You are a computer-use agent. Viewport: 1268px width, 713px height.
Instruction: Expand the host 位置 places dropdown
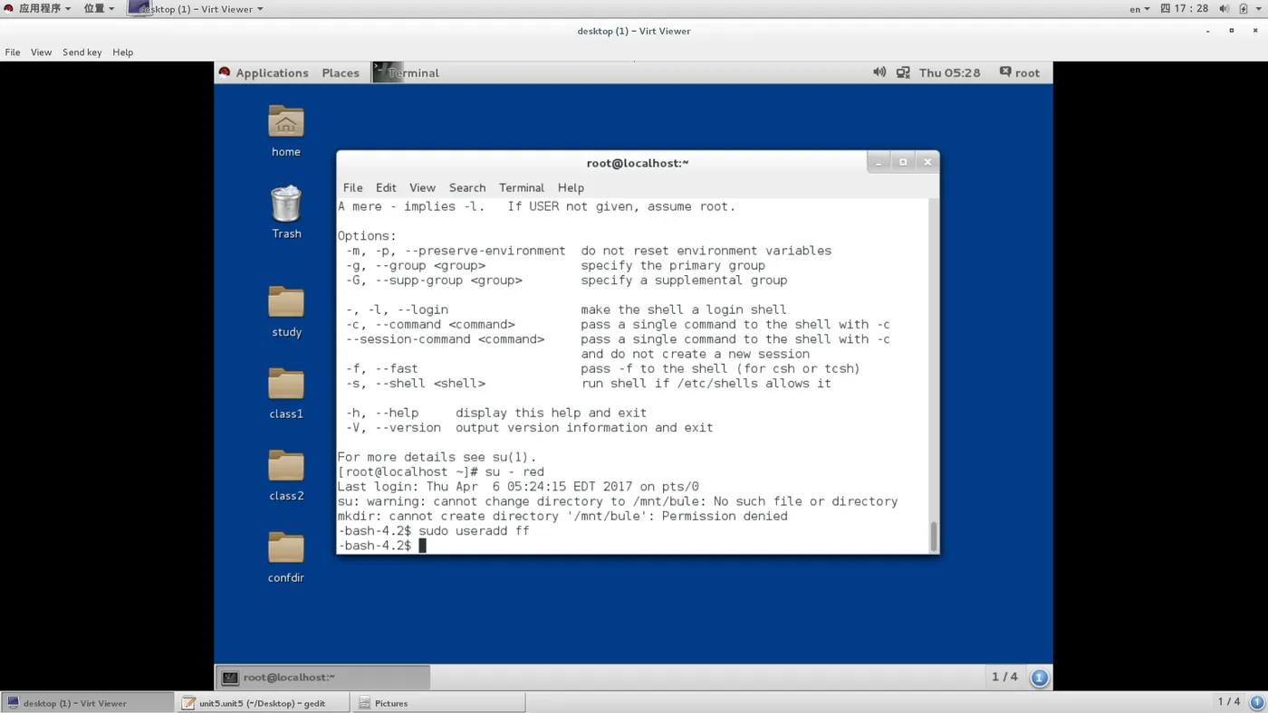[100, 8]
